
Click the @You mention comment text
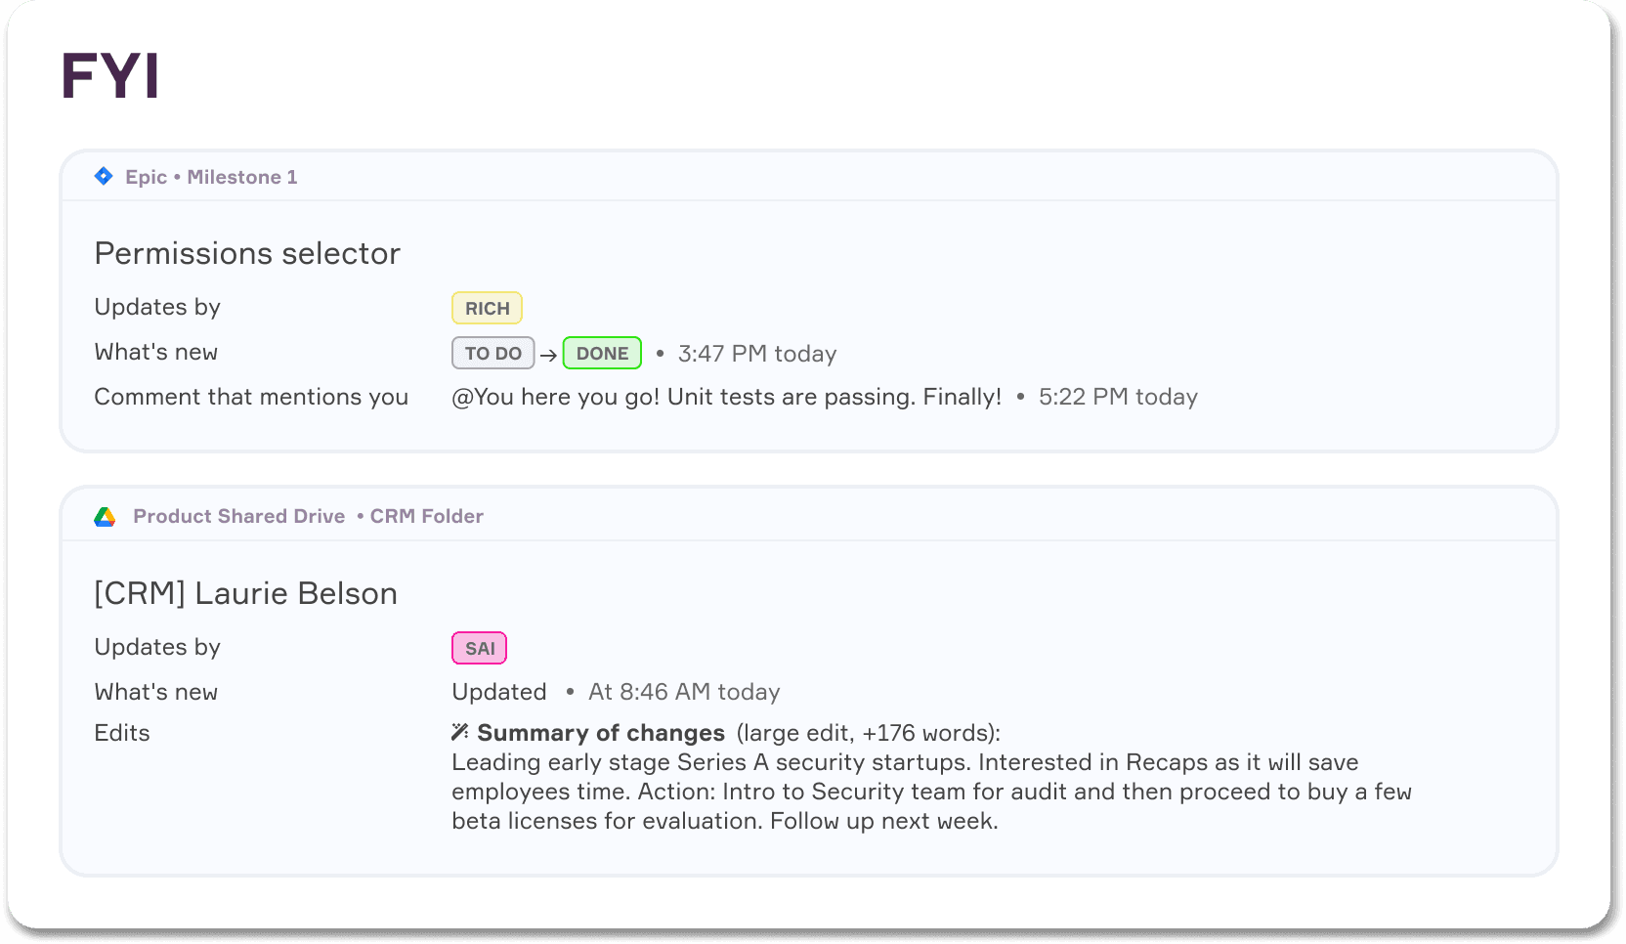(726, 397)
